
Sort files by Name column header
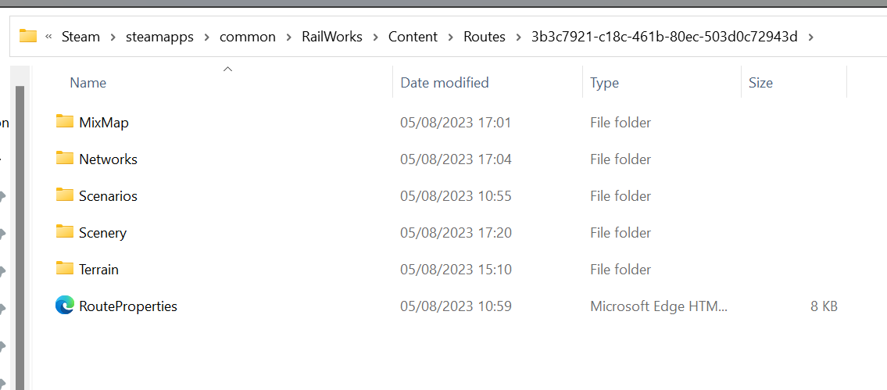(x=88, y=82)
